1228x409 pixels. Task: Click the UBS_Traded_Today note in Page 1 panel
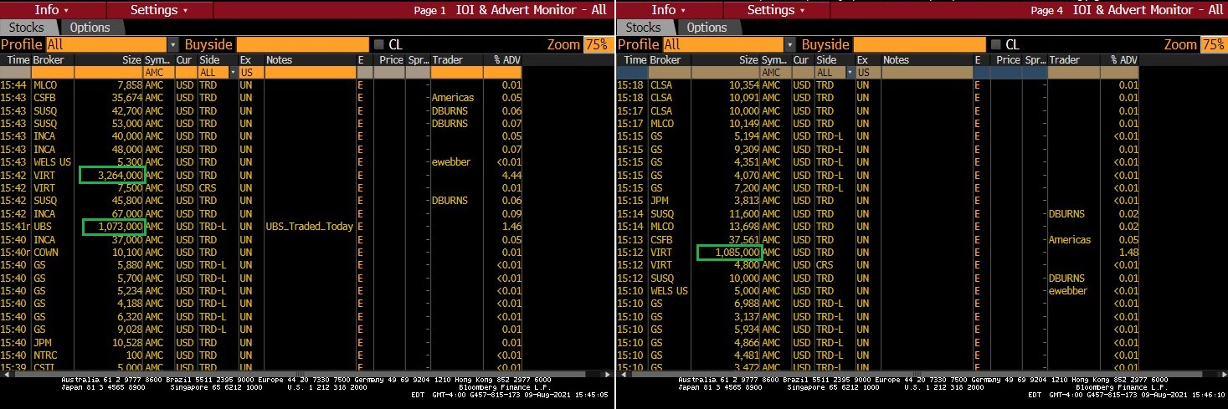pyautogui.click(x=309, y=227)
